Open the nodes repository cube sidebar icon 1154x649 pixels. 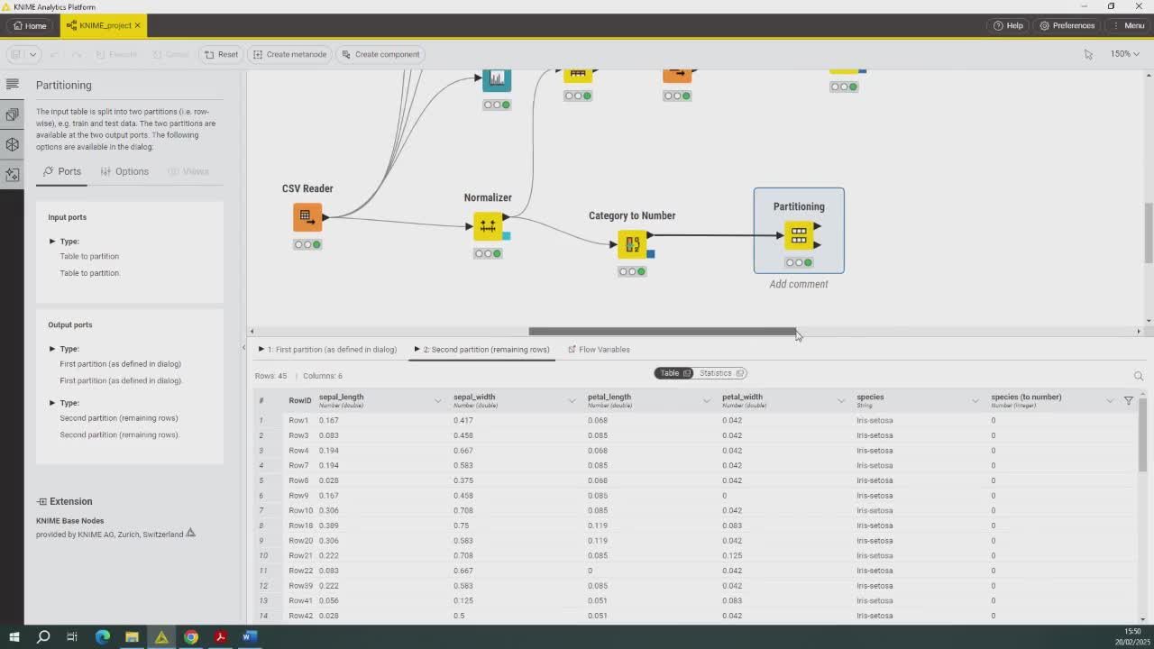tap(13, 144)
